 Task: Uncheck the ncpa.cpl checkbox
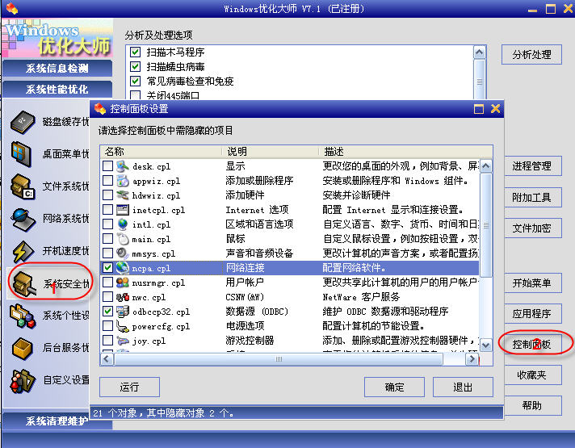coord(107,268)
